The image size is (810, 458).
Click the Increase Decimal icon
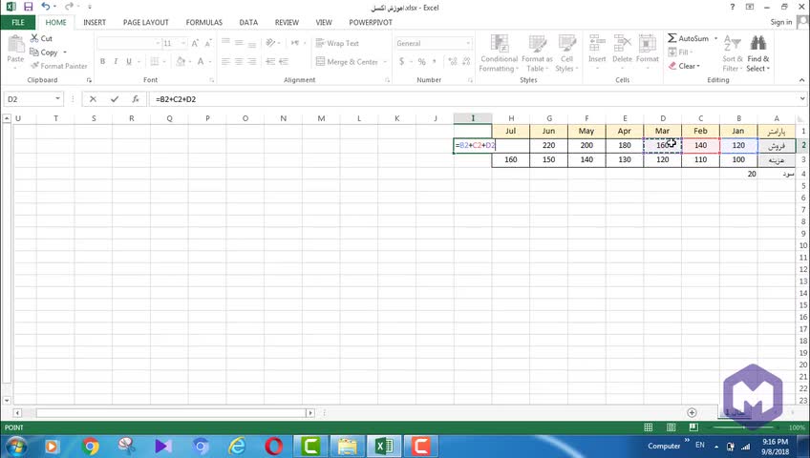tap(453, 61)
